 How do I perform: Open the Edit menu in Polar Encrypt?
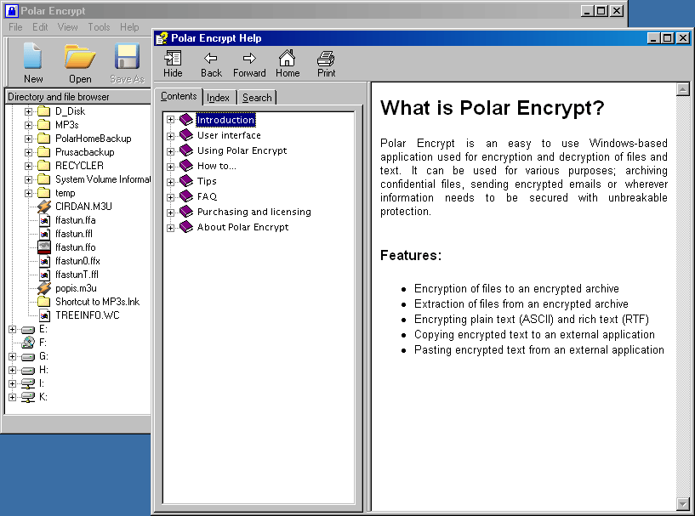coord(40,27)
